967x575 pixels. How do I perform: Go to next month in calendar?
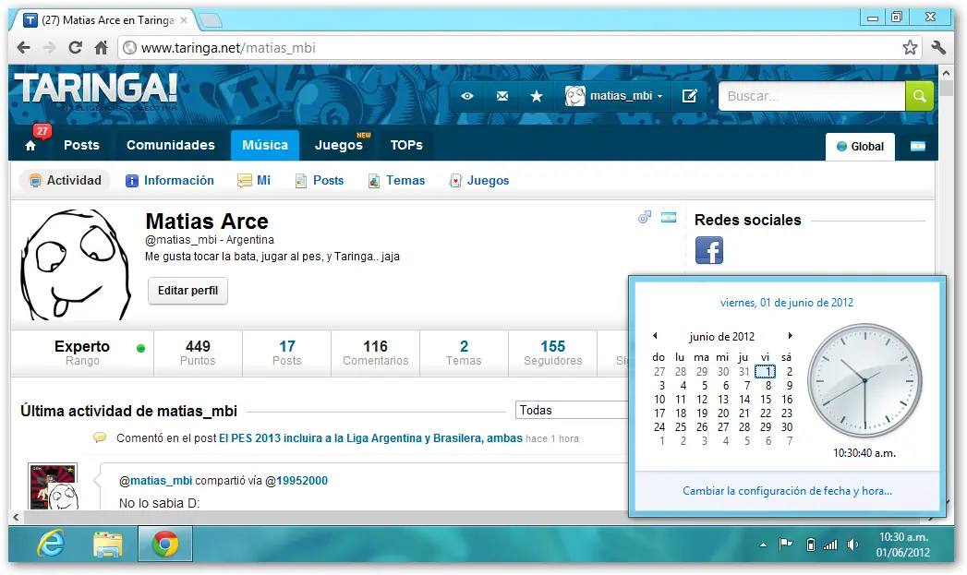tap(790, 336)
